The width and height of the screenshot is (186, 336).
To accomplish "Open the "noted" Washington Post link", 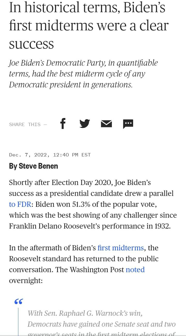I will tap(135, 270).
